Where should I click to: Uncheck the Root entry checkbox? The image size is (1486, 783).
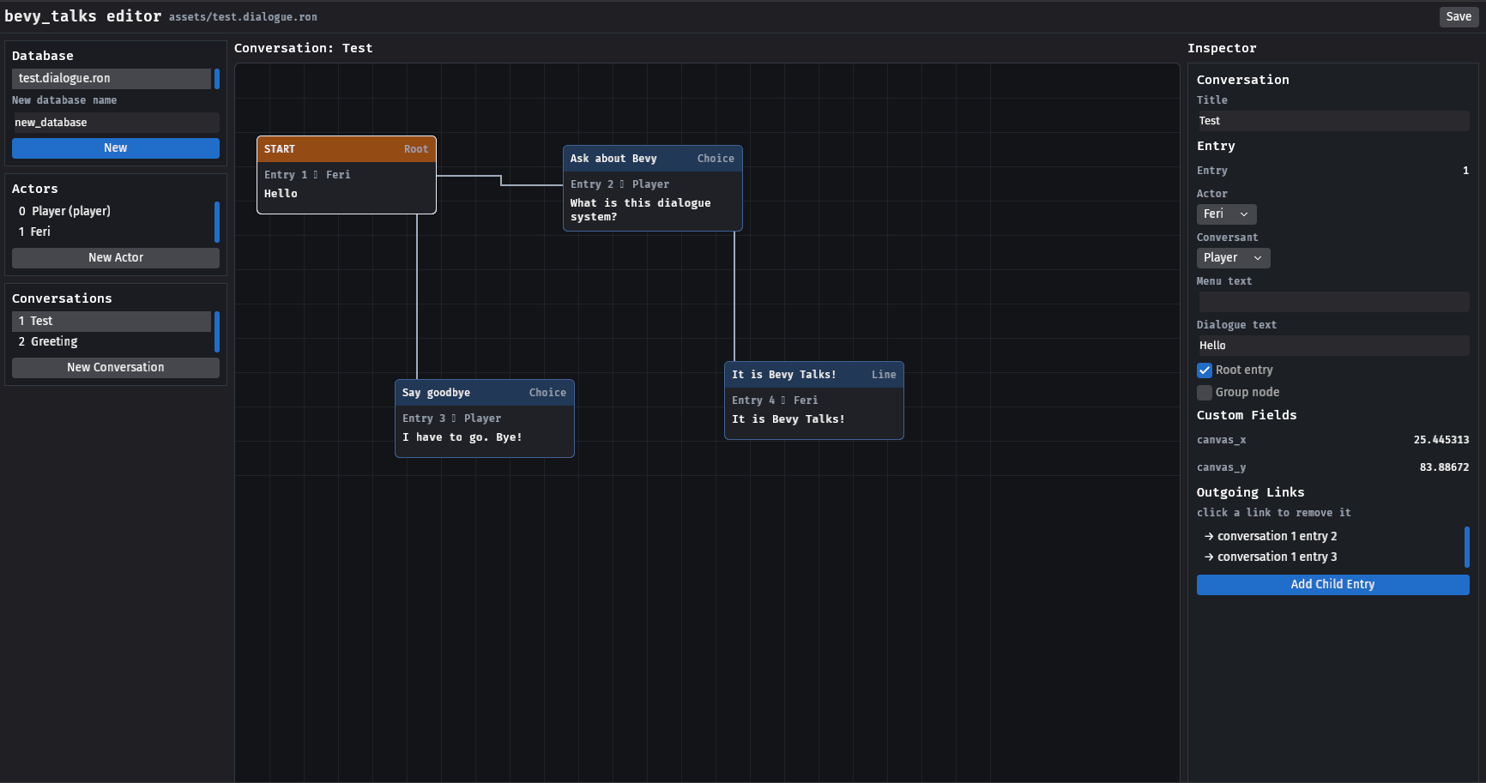click(x=1205, y=370)
